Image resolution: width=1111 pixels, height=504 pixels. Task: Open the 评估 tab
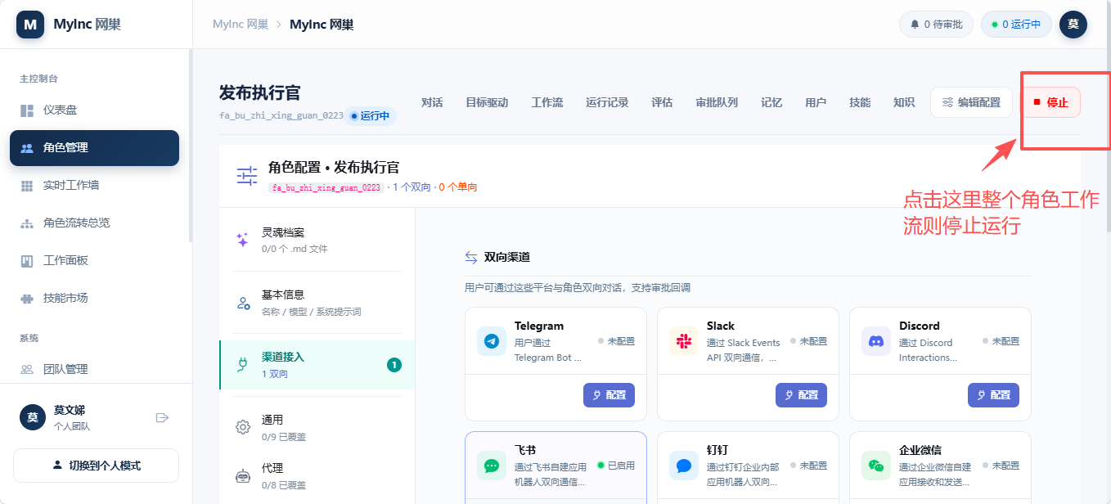[x=662, y=102]
